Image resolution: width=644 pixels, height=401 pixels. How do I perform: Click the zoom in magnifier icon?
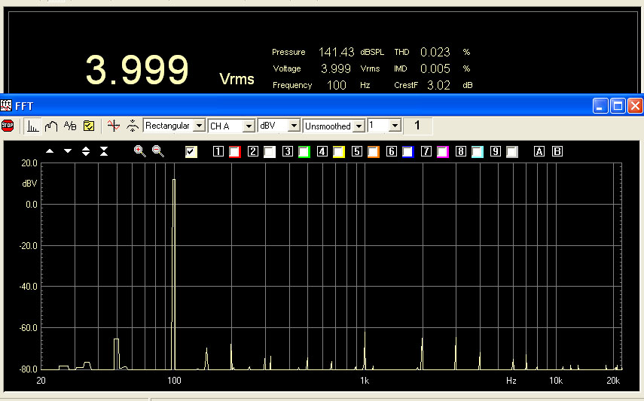[x=139, y=151]
